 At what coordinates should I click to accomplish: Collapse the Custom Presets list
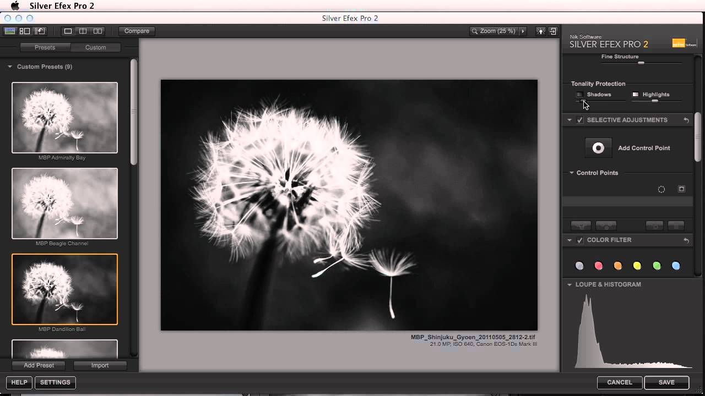[9, 67]
